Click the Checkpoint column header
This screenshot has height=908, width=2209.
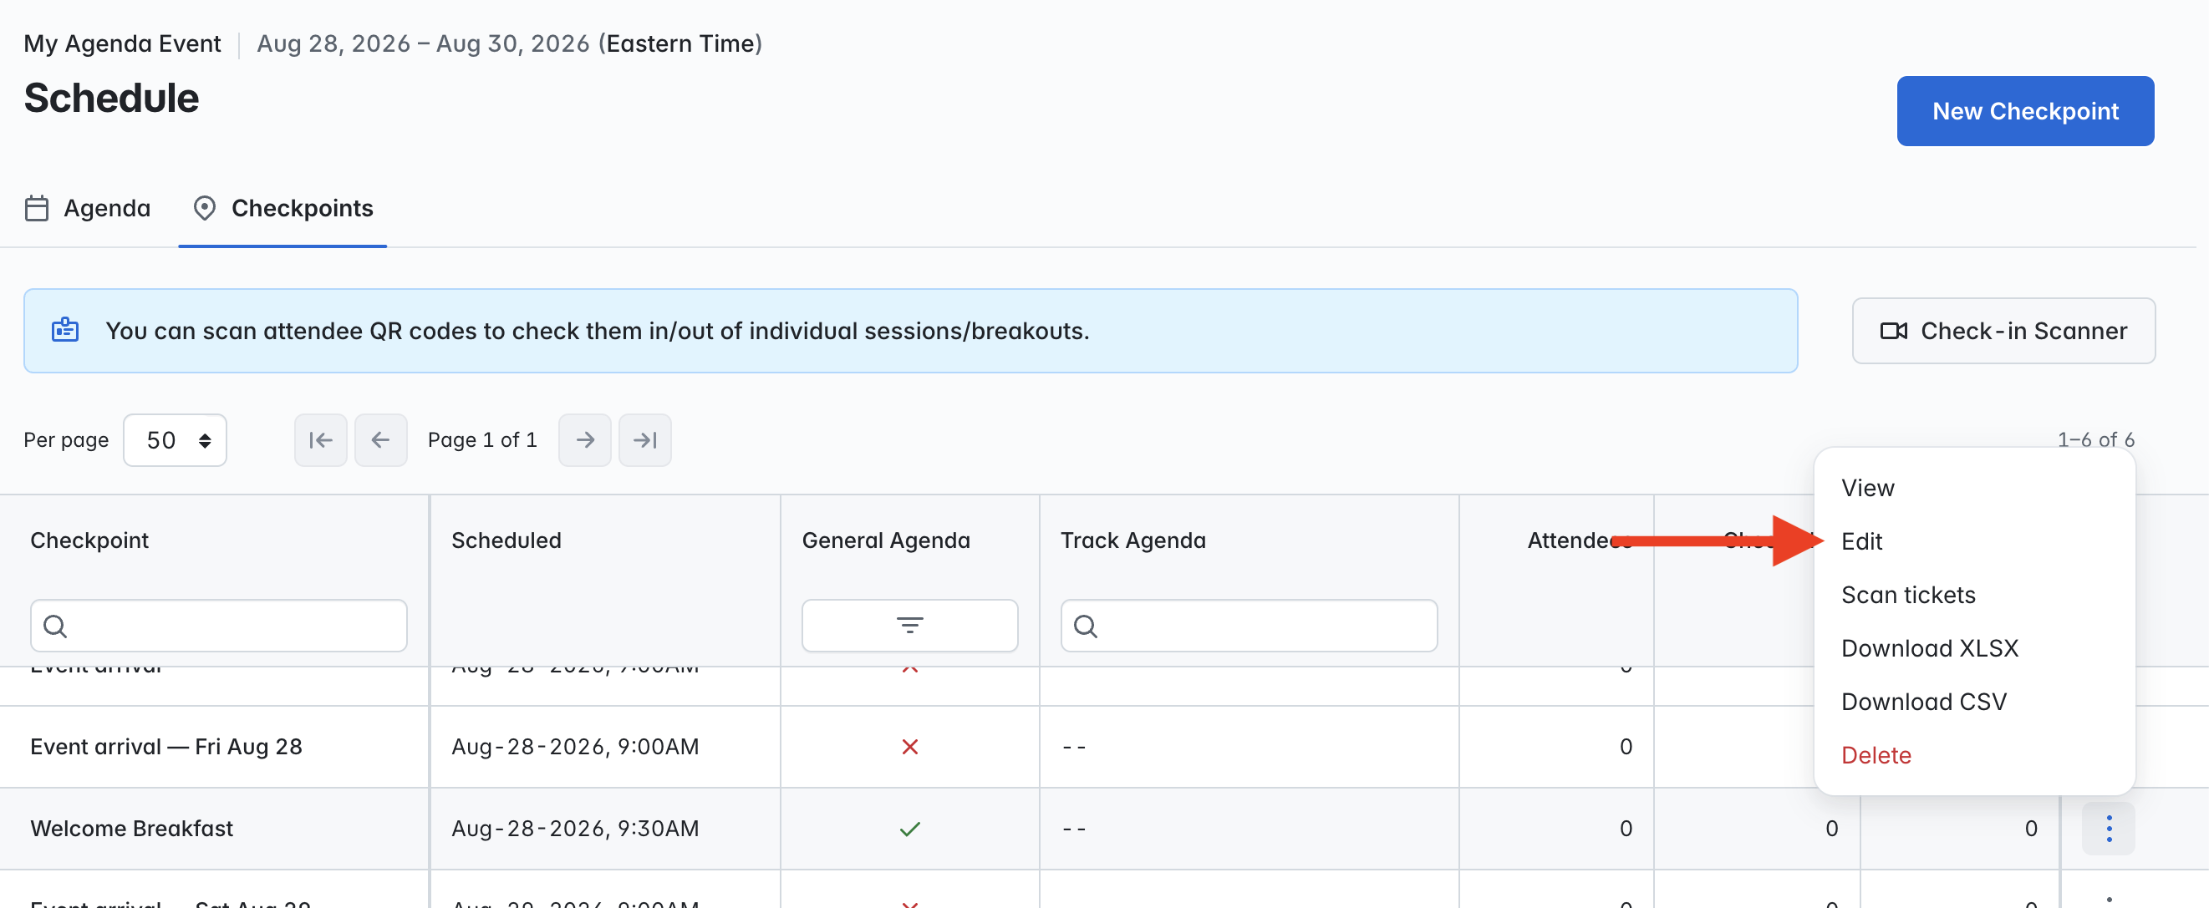tap(89, 541)
